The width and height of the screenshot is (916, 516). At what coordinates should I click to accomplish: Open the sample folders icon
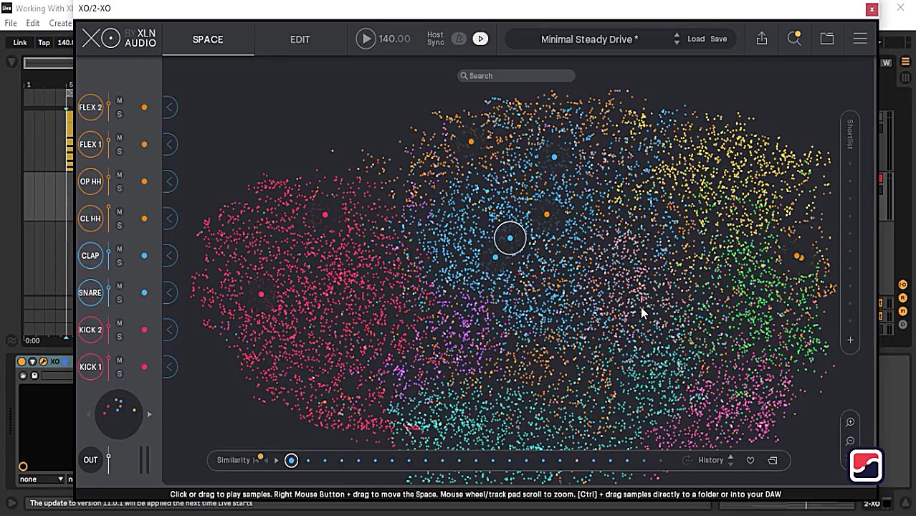tap(826, 39)
